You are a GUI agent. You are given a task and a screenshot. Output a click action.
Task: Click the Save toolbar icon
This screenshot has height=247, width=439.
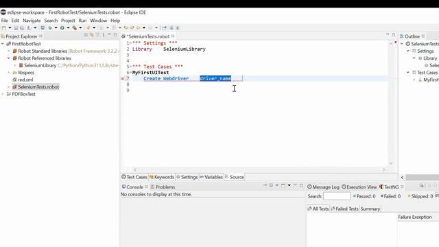pos(16,27)
